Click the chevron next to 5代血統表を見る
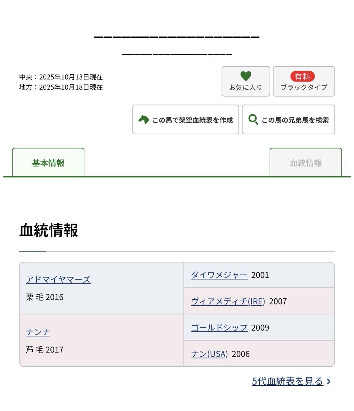354x411 pixels. [329, 381]
